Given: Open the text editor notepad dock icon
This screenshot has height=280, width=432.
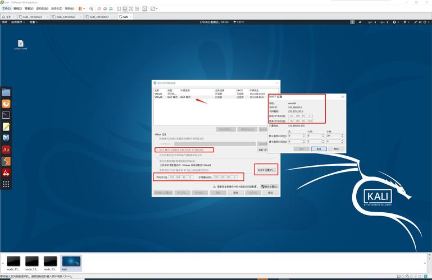Looking at the screenshot, I should pyautogui.click(x=6, y=127).
